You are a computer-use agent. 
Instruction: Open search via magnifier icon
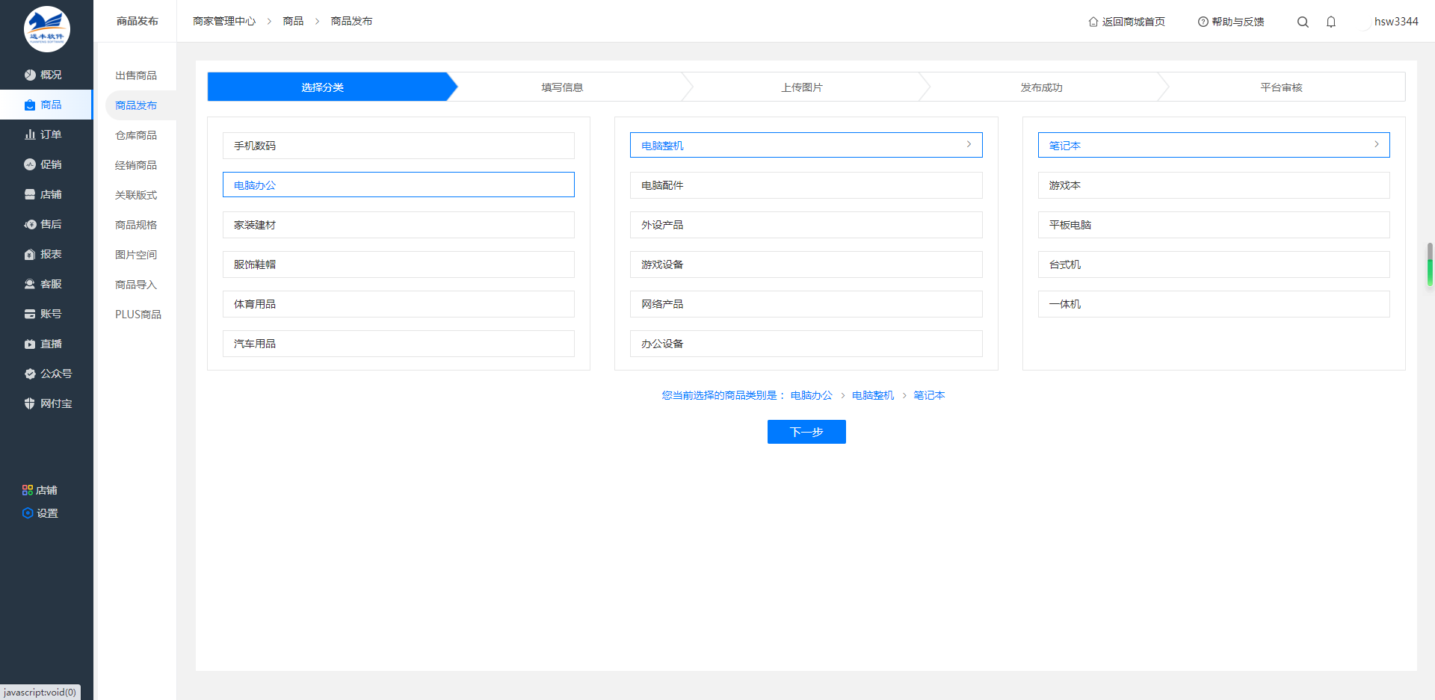coord(1303,22)
